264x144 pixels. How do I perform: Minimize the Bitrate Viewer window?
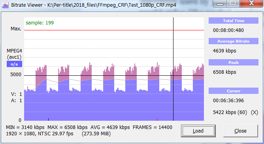220,4
